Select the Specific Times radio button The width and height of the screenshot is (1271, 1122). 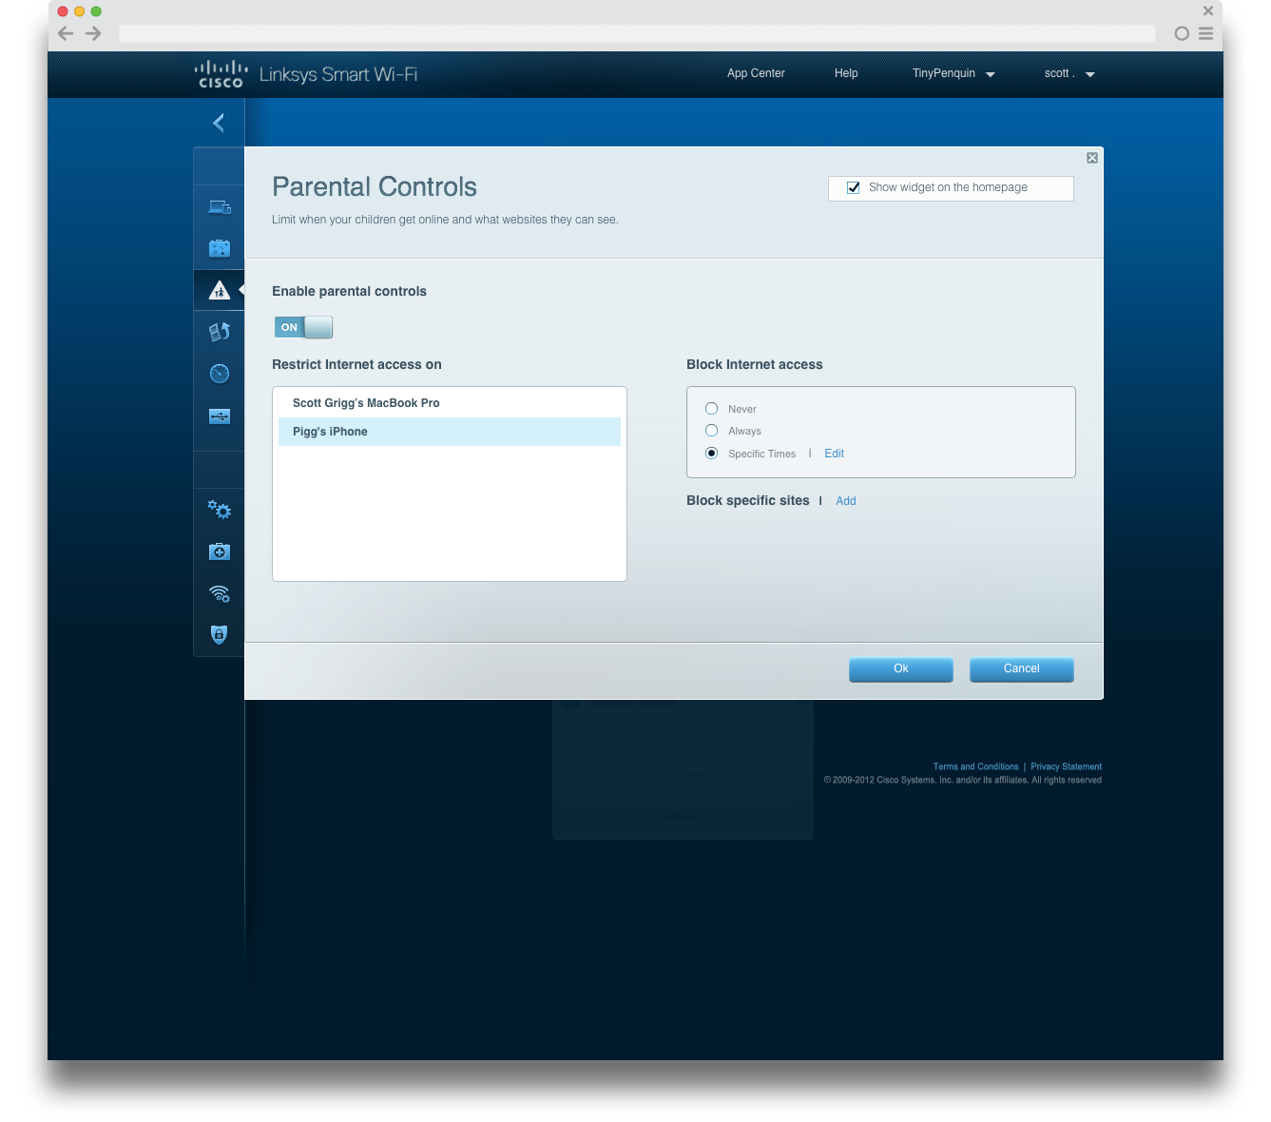point(711,453)
